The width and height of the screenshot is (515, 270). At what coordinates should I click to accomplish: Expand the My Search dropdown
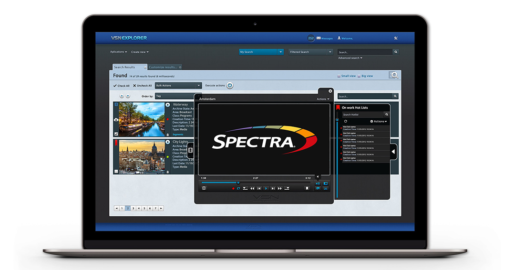click(280, 52)
